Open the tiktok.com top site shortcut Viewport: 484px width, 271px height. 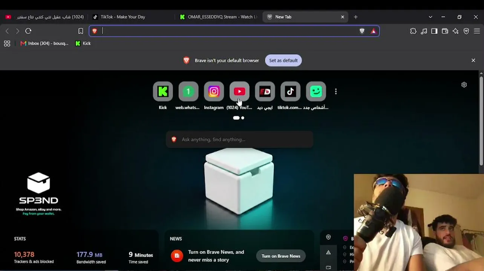(290, 91)
